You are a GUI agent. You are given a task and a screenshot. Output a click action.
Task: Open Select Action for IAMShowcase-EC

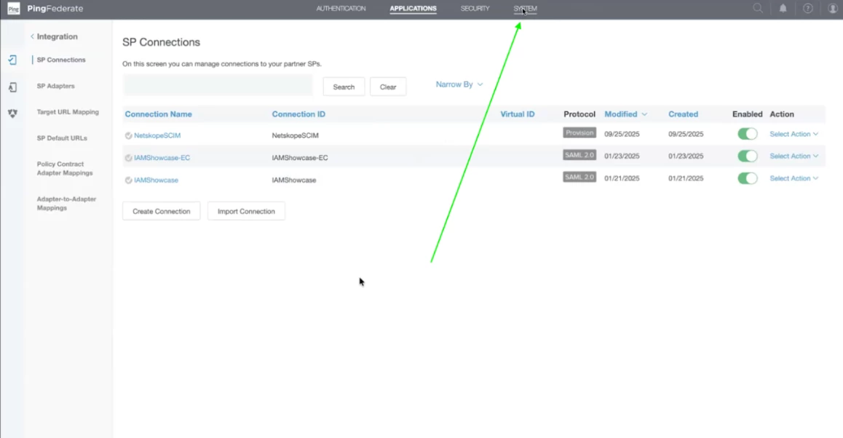pos(794,156)
